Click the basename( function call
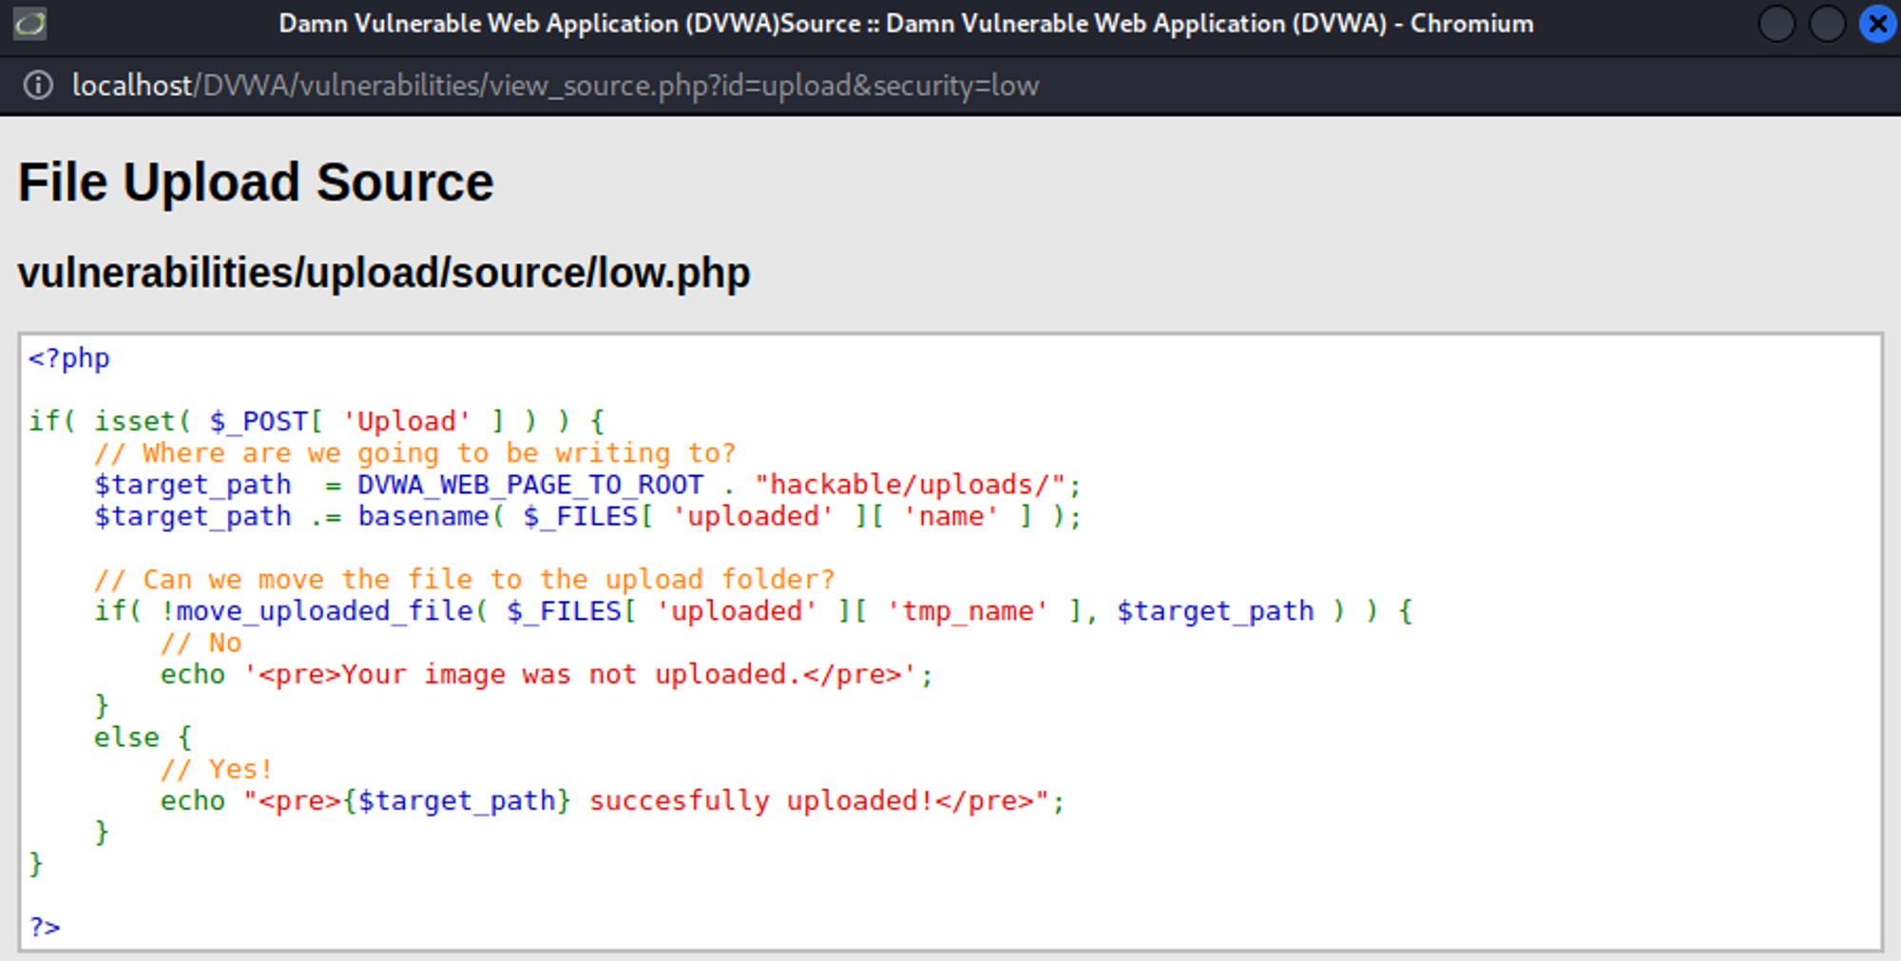This screenshot has width=1901, height=961. 431,516
